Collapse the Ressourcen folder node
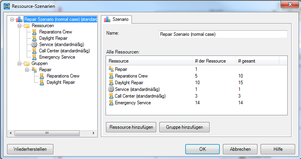The height and width of the screenshot is (159, 301). click(19, 26)
